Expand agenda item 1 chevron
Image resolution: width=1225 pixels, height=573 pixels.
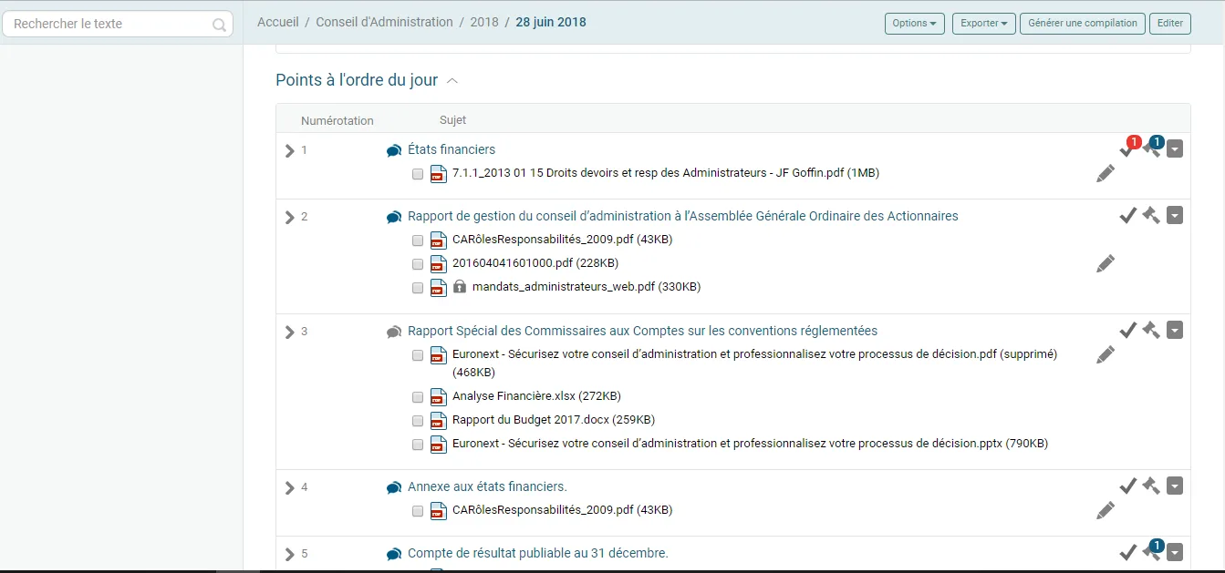tap(290, 150)
